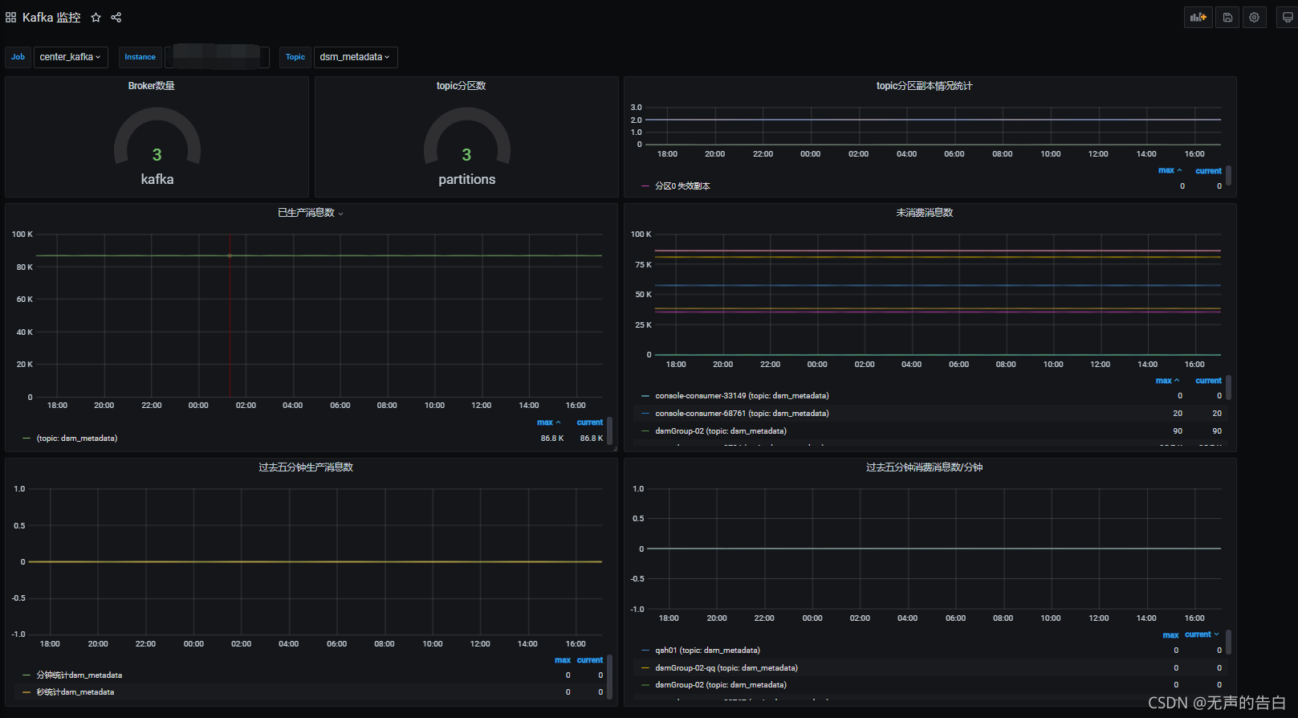Change color of console-consumer-33149 swatch

pyautogui.click(x=645, y=396)
